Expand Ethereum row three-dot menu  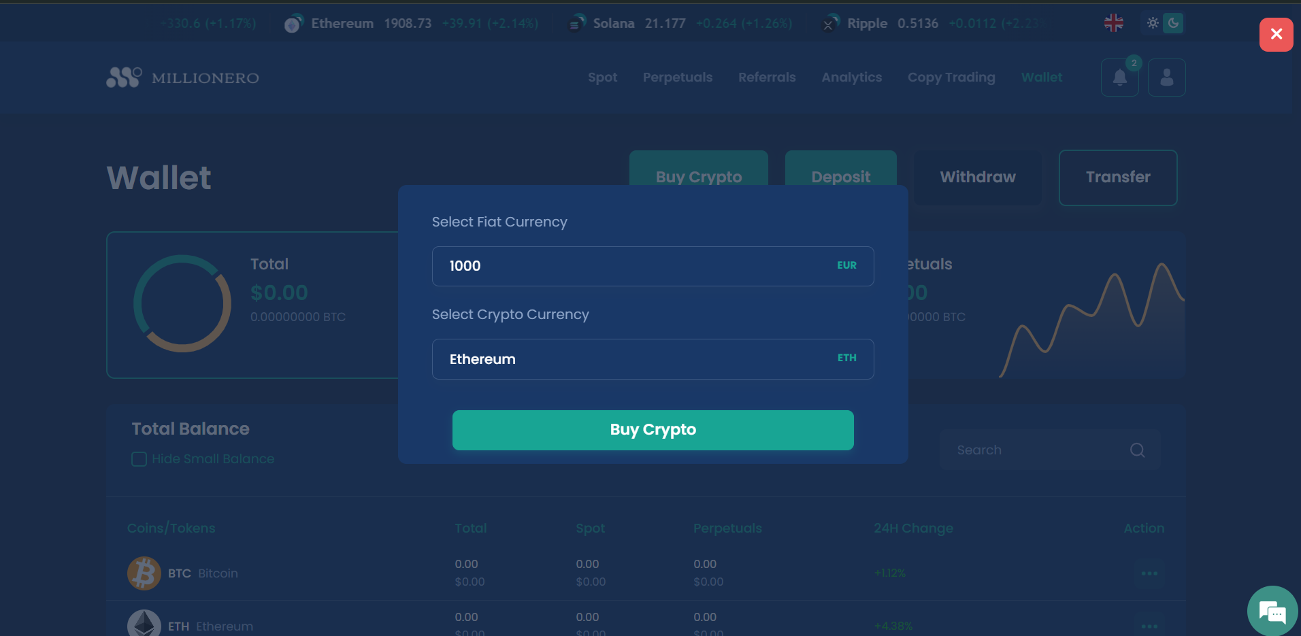tap(1149, 626)
